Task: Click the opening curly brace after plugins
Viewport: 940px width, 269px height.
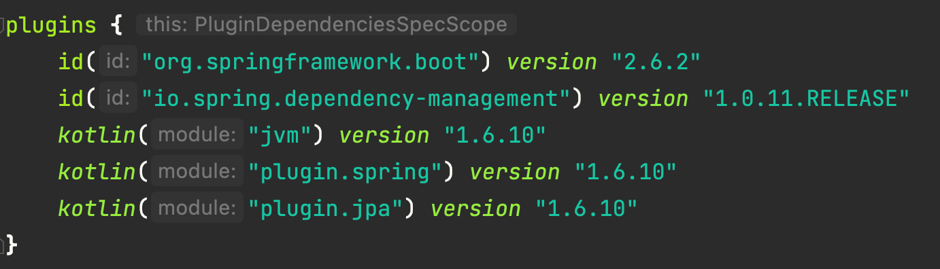Action: pos(116,26)
